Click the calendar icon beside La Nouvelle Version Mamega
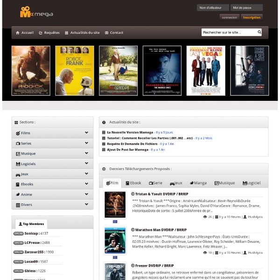Screen dimensions: 280x280 104,133
